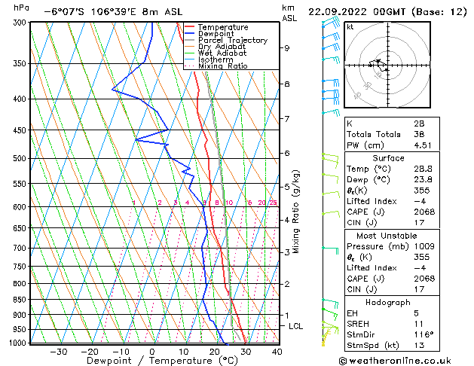The width and height of the screenshot is (474, 366).
Task: Click the Totals Totals value 38
Action: tap(419, 134)
